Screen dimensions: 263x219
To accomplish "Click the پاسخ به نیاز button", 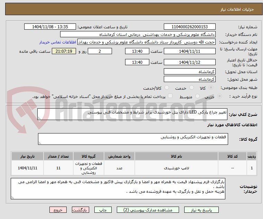I will 201,210.
